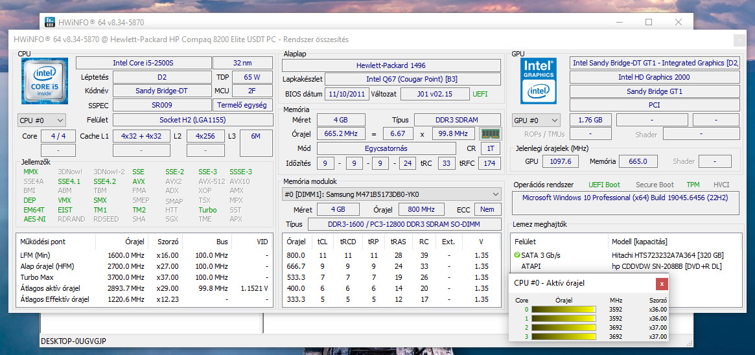Click the green memory module icon
This screenshot has width=755, height=355.
490,133
